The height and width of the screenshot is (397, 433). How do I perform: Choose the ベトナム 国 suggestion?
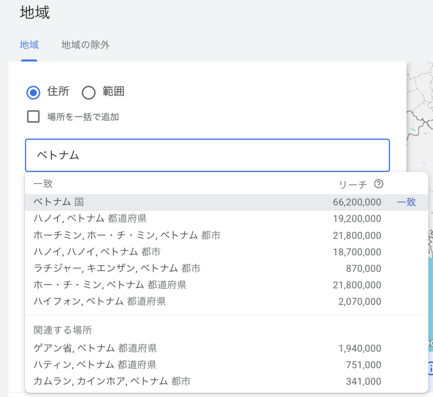tap(59, 203)
